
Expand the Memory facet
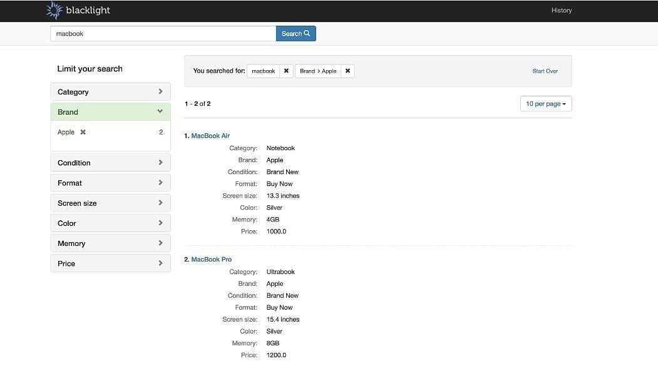pos(110,243)
